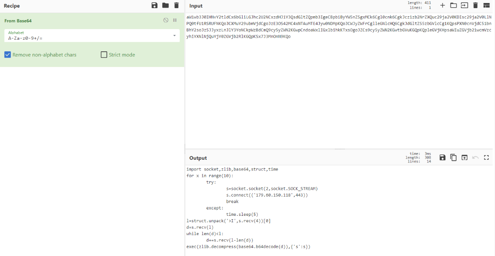The width and height of the screenshot is (495, 256).
Task: Click the input/output pane splitter handle
Action: [x=340, y=149]
